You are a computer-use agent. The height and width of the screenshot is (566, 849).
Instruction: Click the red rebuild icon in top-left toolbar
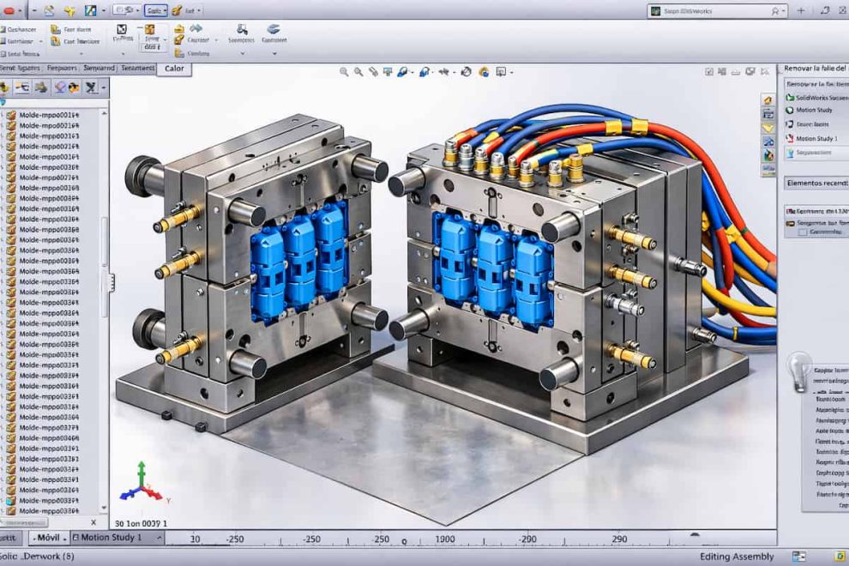click(x=10, y=11)
